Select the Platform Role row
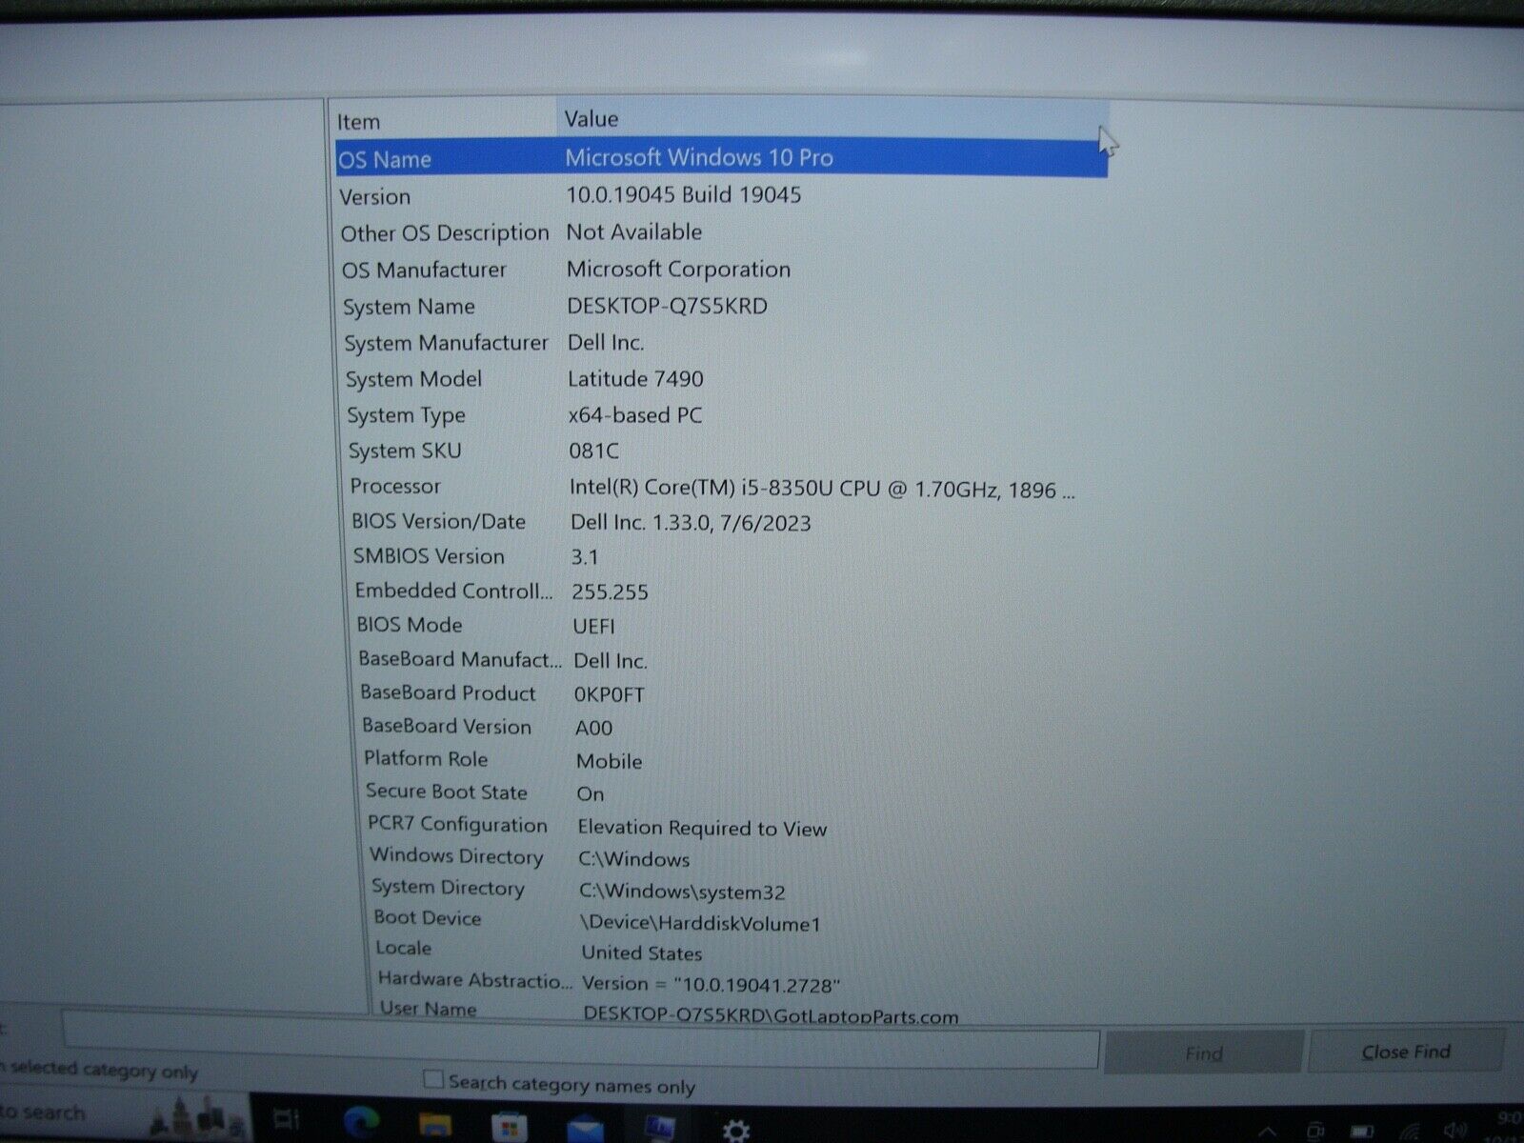Viewport: 1524px width, 1143px height. [737, 759]
